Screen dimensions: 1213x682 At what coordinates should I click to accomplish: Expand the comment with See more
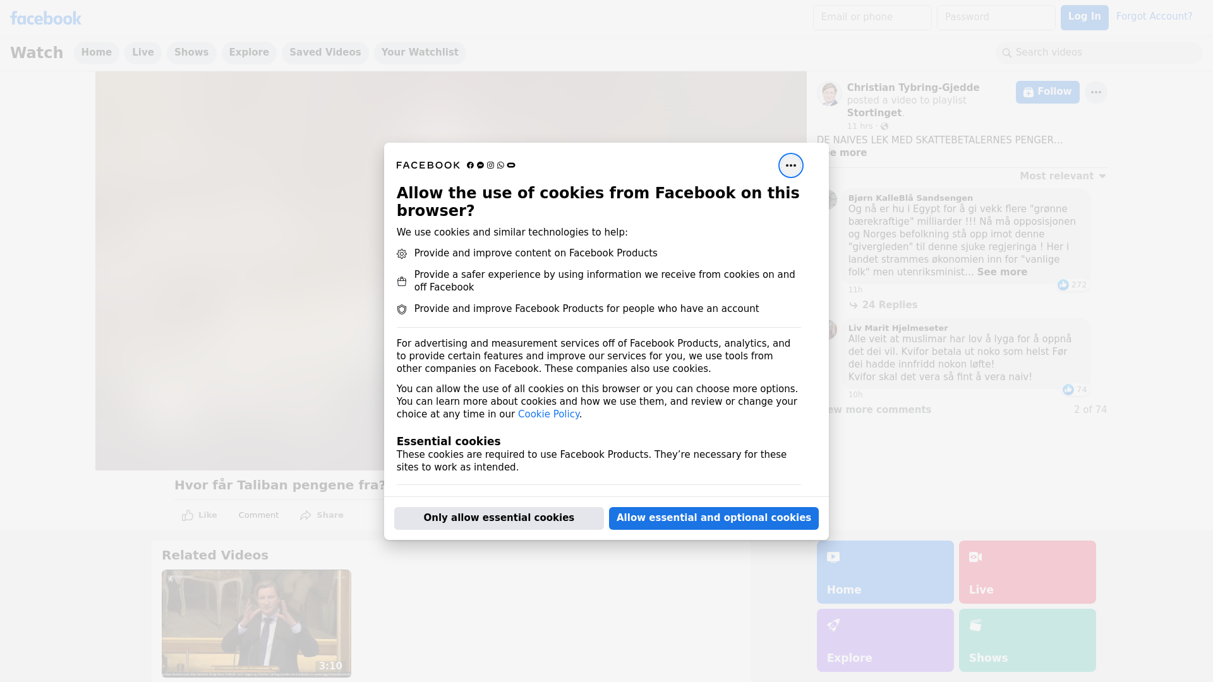(1002, 272)
